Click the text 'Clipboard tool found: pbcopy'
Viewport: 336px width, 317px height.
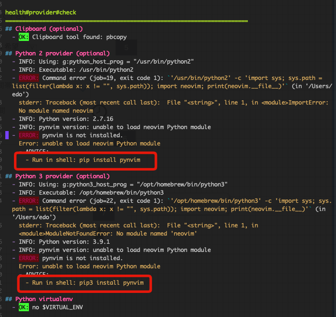tap(79, 37)
